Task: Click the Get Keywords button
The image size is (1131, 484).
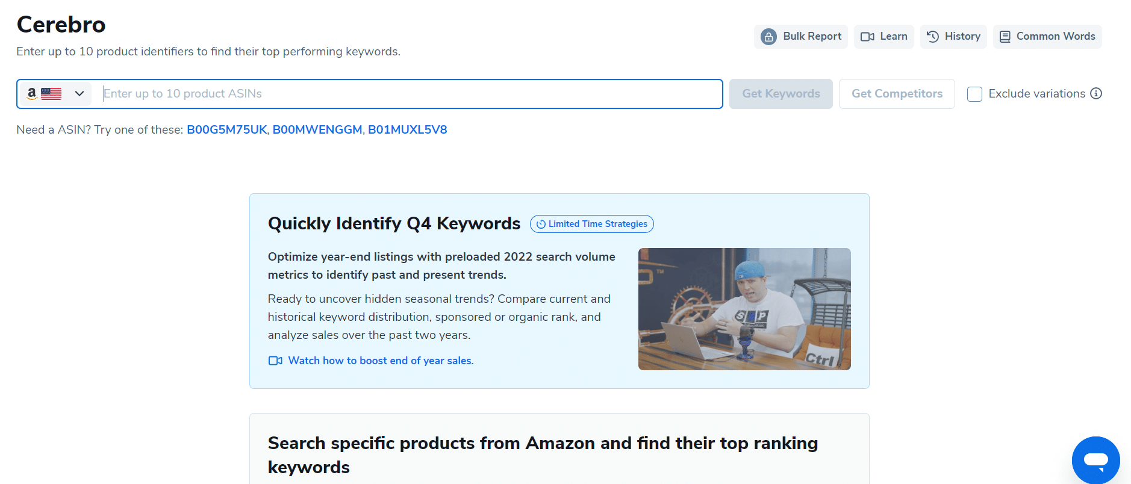Action: (x=780, y=94)
